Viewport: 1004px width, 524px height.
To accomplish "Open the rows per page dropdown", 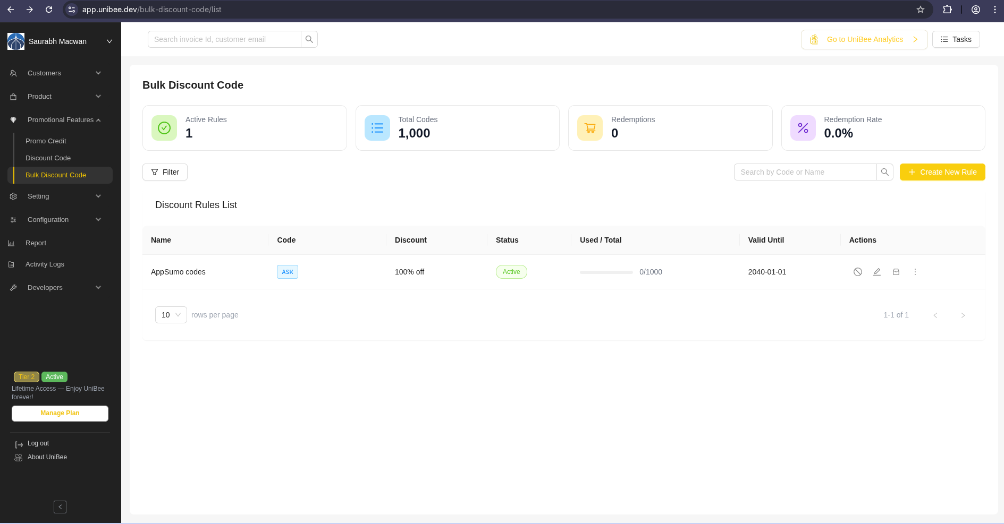I will pos(171,315).
